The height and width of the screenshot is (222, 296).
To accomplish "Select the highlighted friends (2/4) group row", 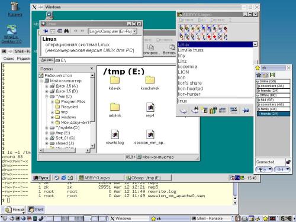I will [x=274, y=114].
